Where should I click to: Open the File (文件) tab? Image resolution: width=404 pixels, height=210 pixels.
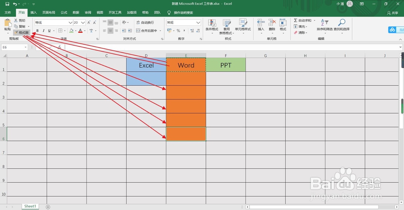click(8, 12)
